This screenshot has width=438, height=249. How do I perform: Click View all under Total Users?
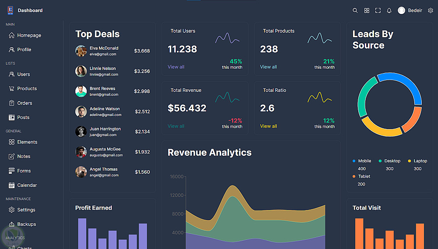point(176,67)
